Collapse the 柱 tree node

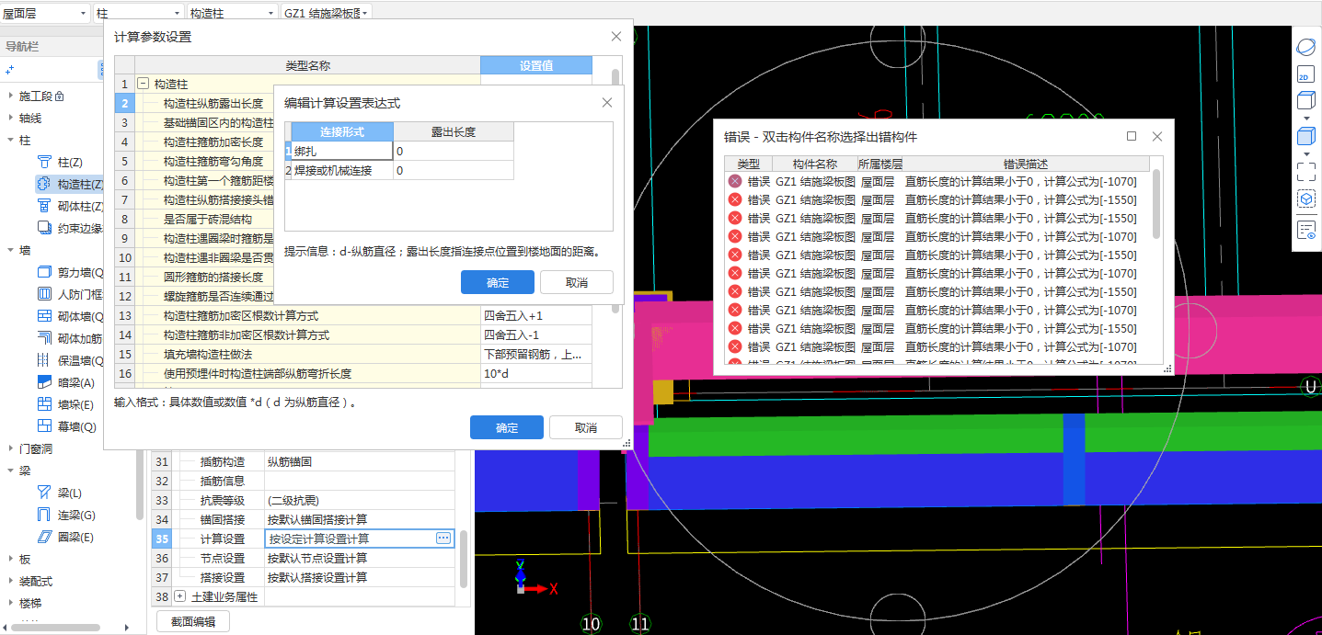coord(10,140)
